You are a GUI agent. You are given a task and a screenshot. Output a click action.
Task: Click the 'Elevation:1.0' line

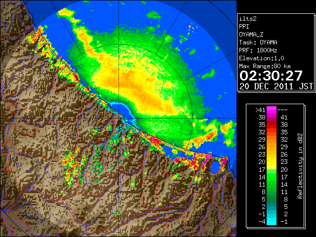(262, 58)
